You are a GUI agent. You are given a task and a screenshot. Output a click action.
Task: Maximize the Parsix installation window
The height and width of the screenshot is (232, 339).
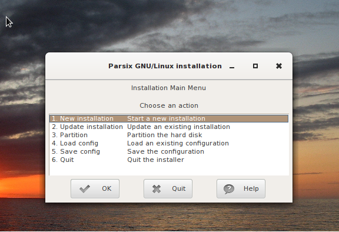pyautogui.click(x=255, y=66)
